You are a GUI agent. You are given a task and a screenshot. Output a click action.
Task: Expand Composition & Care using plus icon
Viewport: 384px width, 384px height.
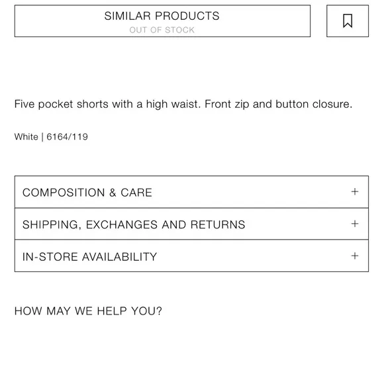[355, 191]
